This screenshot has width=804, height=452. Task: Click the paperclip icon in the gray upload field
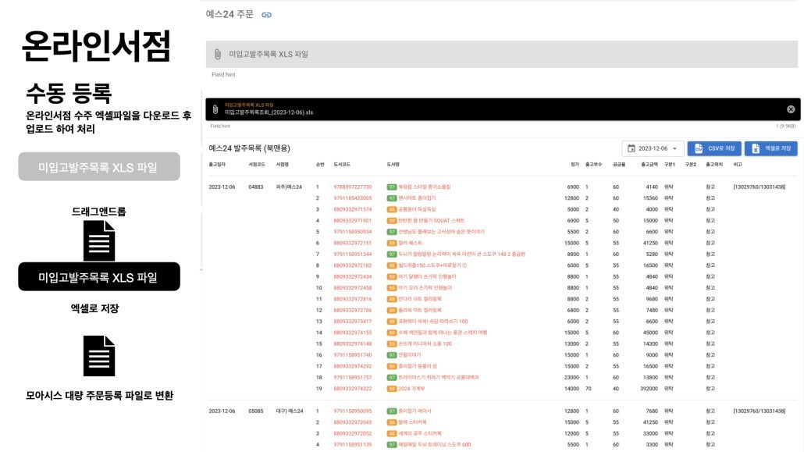pos(218,55)
